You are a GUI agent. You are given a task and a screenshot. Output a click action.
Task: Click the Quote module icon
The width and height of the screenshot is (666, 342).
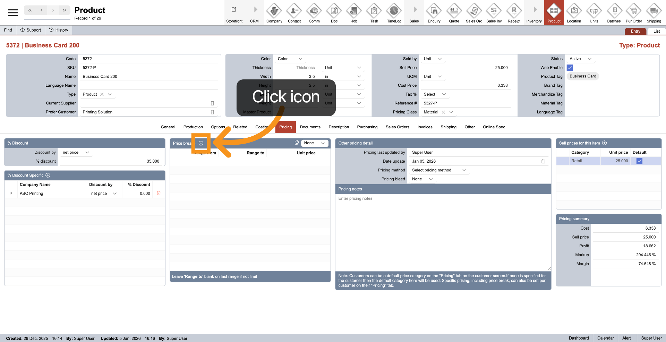[x=454, y=11]
